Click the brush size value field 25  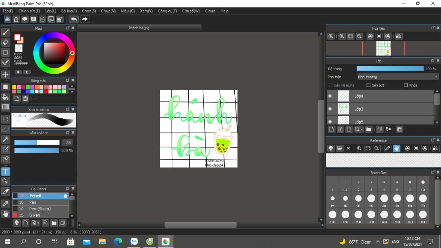(68, 143)
